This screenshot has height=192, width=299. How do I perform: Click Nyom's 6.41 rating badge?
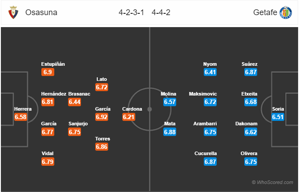pyautogui.click(x=210, y=72)
